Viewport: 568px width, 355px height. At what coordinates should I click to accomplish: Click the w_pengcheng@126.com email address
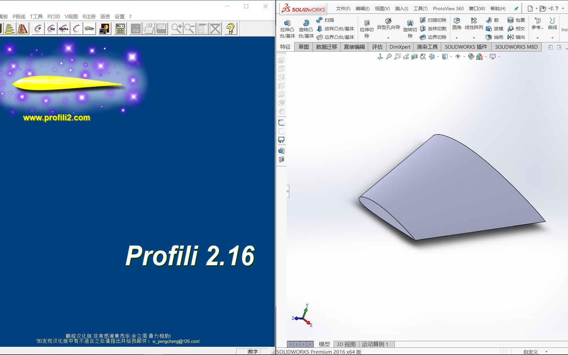176,341
